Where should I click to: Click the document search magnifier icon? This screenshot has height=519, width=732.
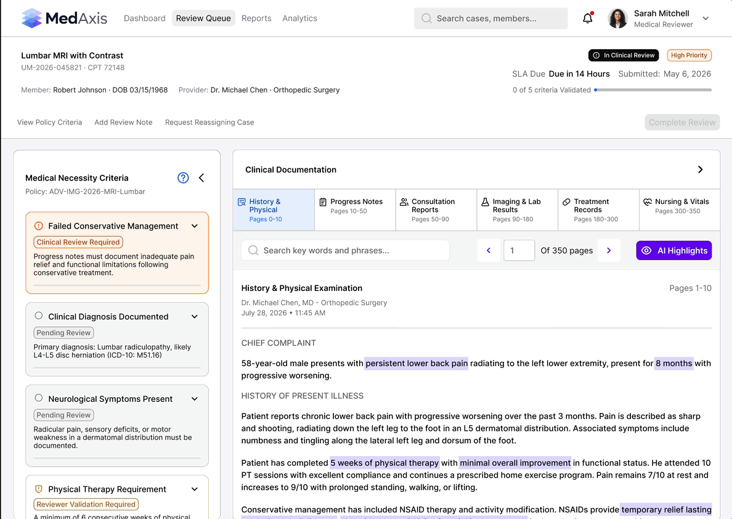[x=253, y=250]
